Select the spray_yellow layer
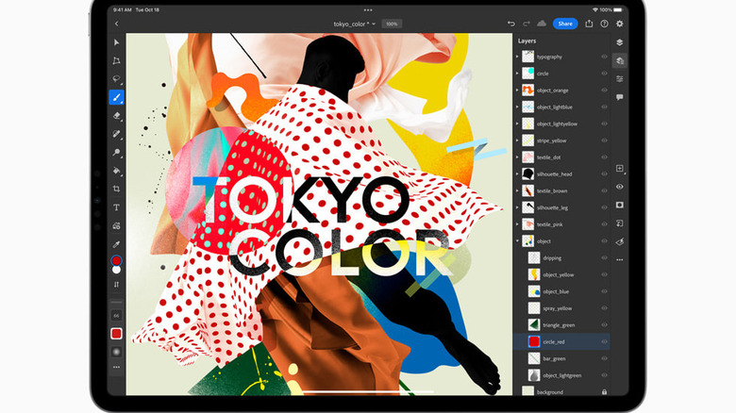 559,308
